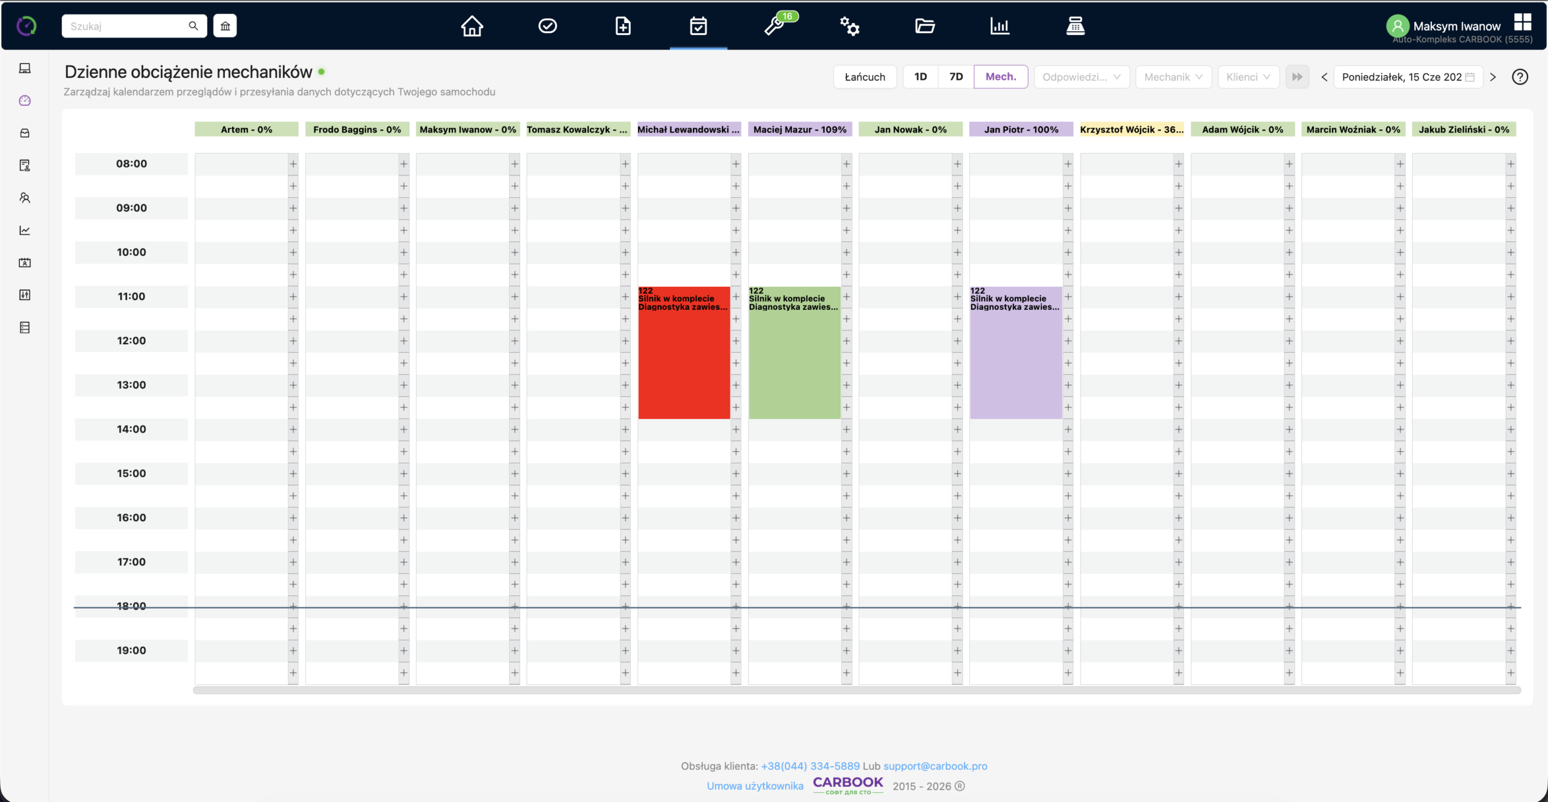Open the cash register icon
The height and width of the screenshot is (802, 1548).
[x=1075, y=26]
